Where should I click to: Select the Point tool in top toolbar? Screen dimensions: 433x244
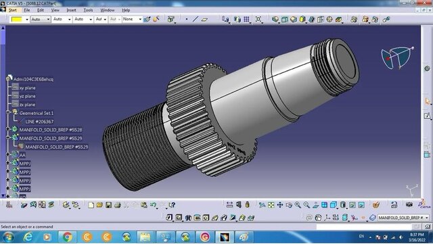click(x=187, y=20)
